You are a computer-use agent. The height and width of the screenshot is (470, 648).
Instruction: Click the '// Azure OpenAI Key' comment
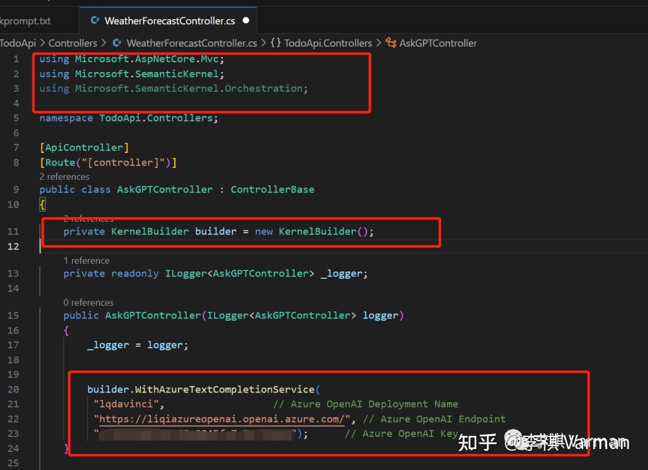tap(401, 433)
